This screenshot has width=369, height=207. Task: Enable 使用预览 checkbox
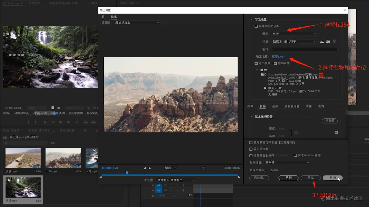point(281,142)
